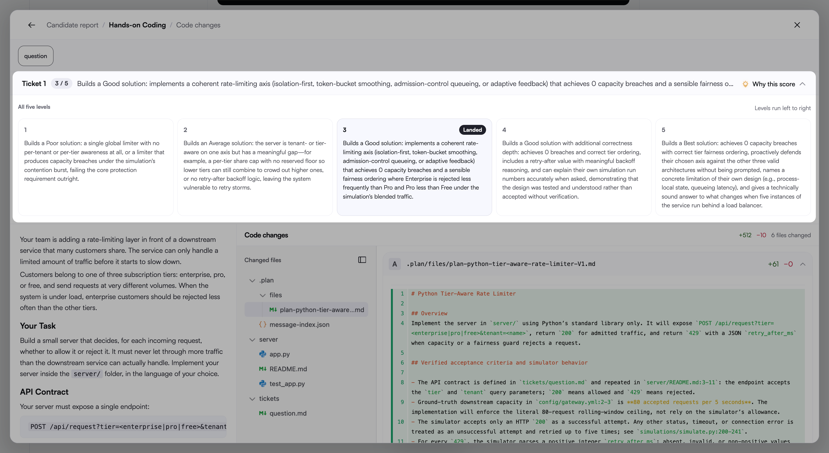This screenshot has height=453, width=829.
Task: Collapse the .plan folder
Action: (x=252, y=280)
